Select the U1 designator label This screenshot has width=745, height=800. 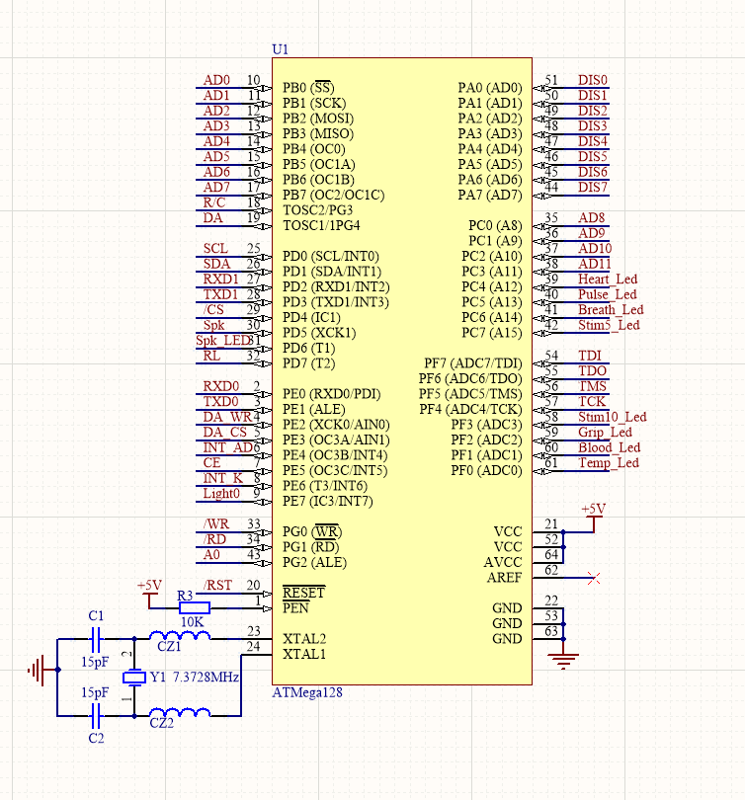click(x=281, y=49)
